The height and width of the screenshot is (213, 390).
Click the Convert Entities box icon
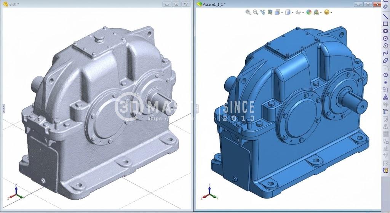(385, 112)
